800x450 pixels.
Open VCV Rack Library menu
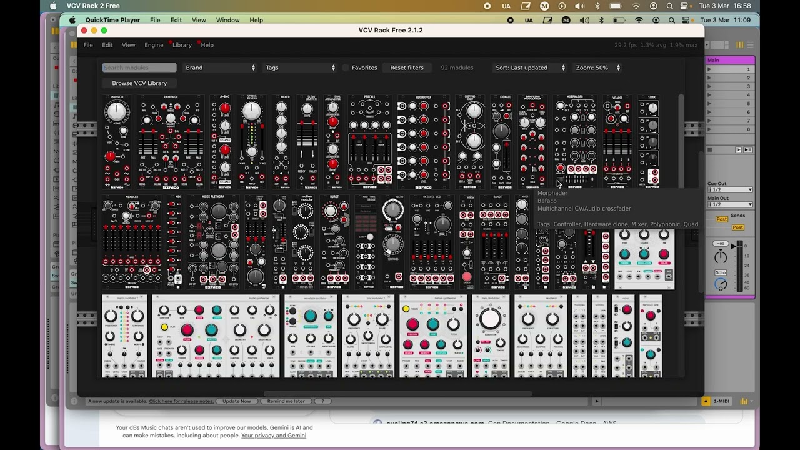click(182, 45)
